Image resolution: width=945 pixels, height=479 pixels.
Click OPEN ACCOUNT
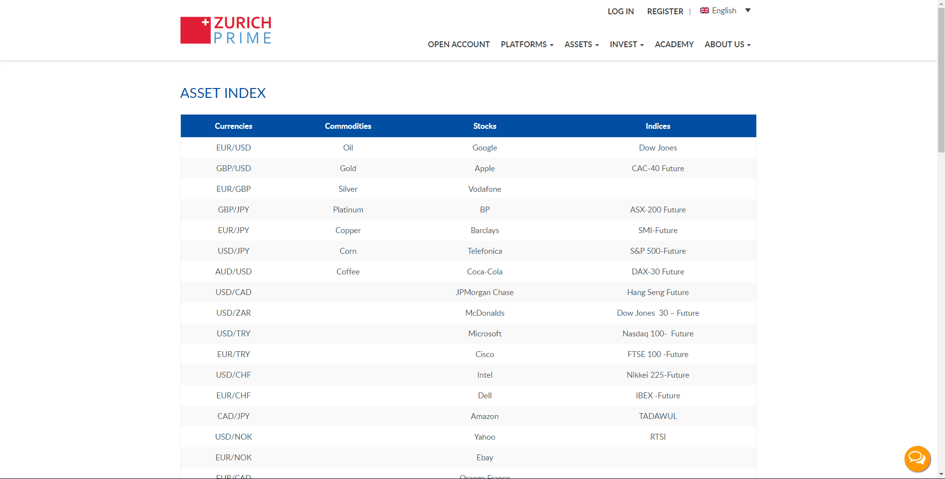(x=458, y=44)
